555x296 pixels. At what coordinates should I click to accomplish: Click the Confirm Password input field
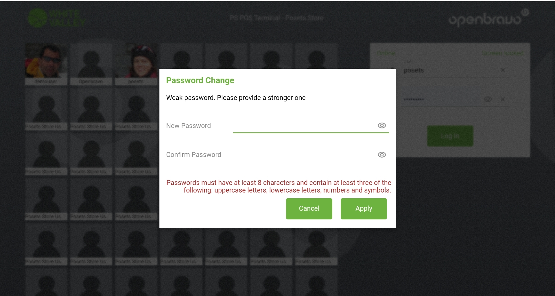pyautogui.click(x=304, y=155)
